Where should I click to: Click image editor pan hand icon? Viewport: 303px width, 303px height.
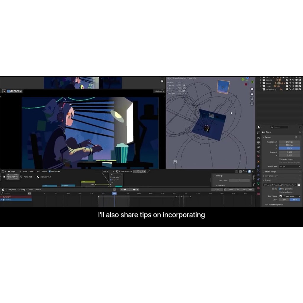tap(162, 81)
